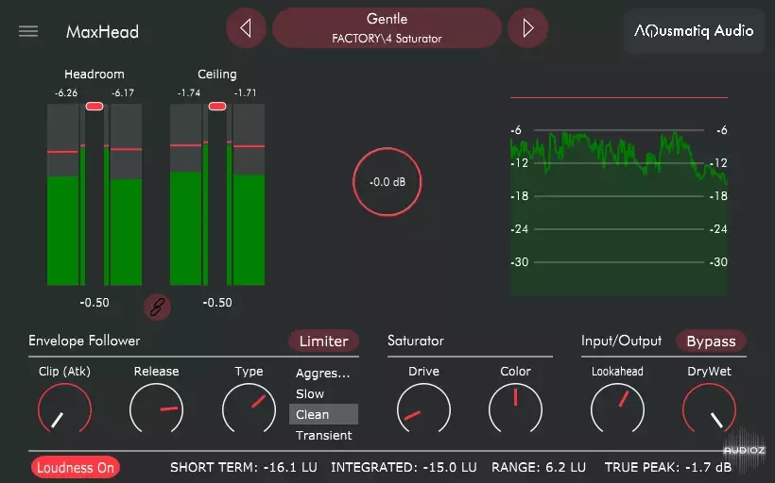Click the INTEGRATED: -15.0 LU readout
775x483 pixels.
(404, 467)
